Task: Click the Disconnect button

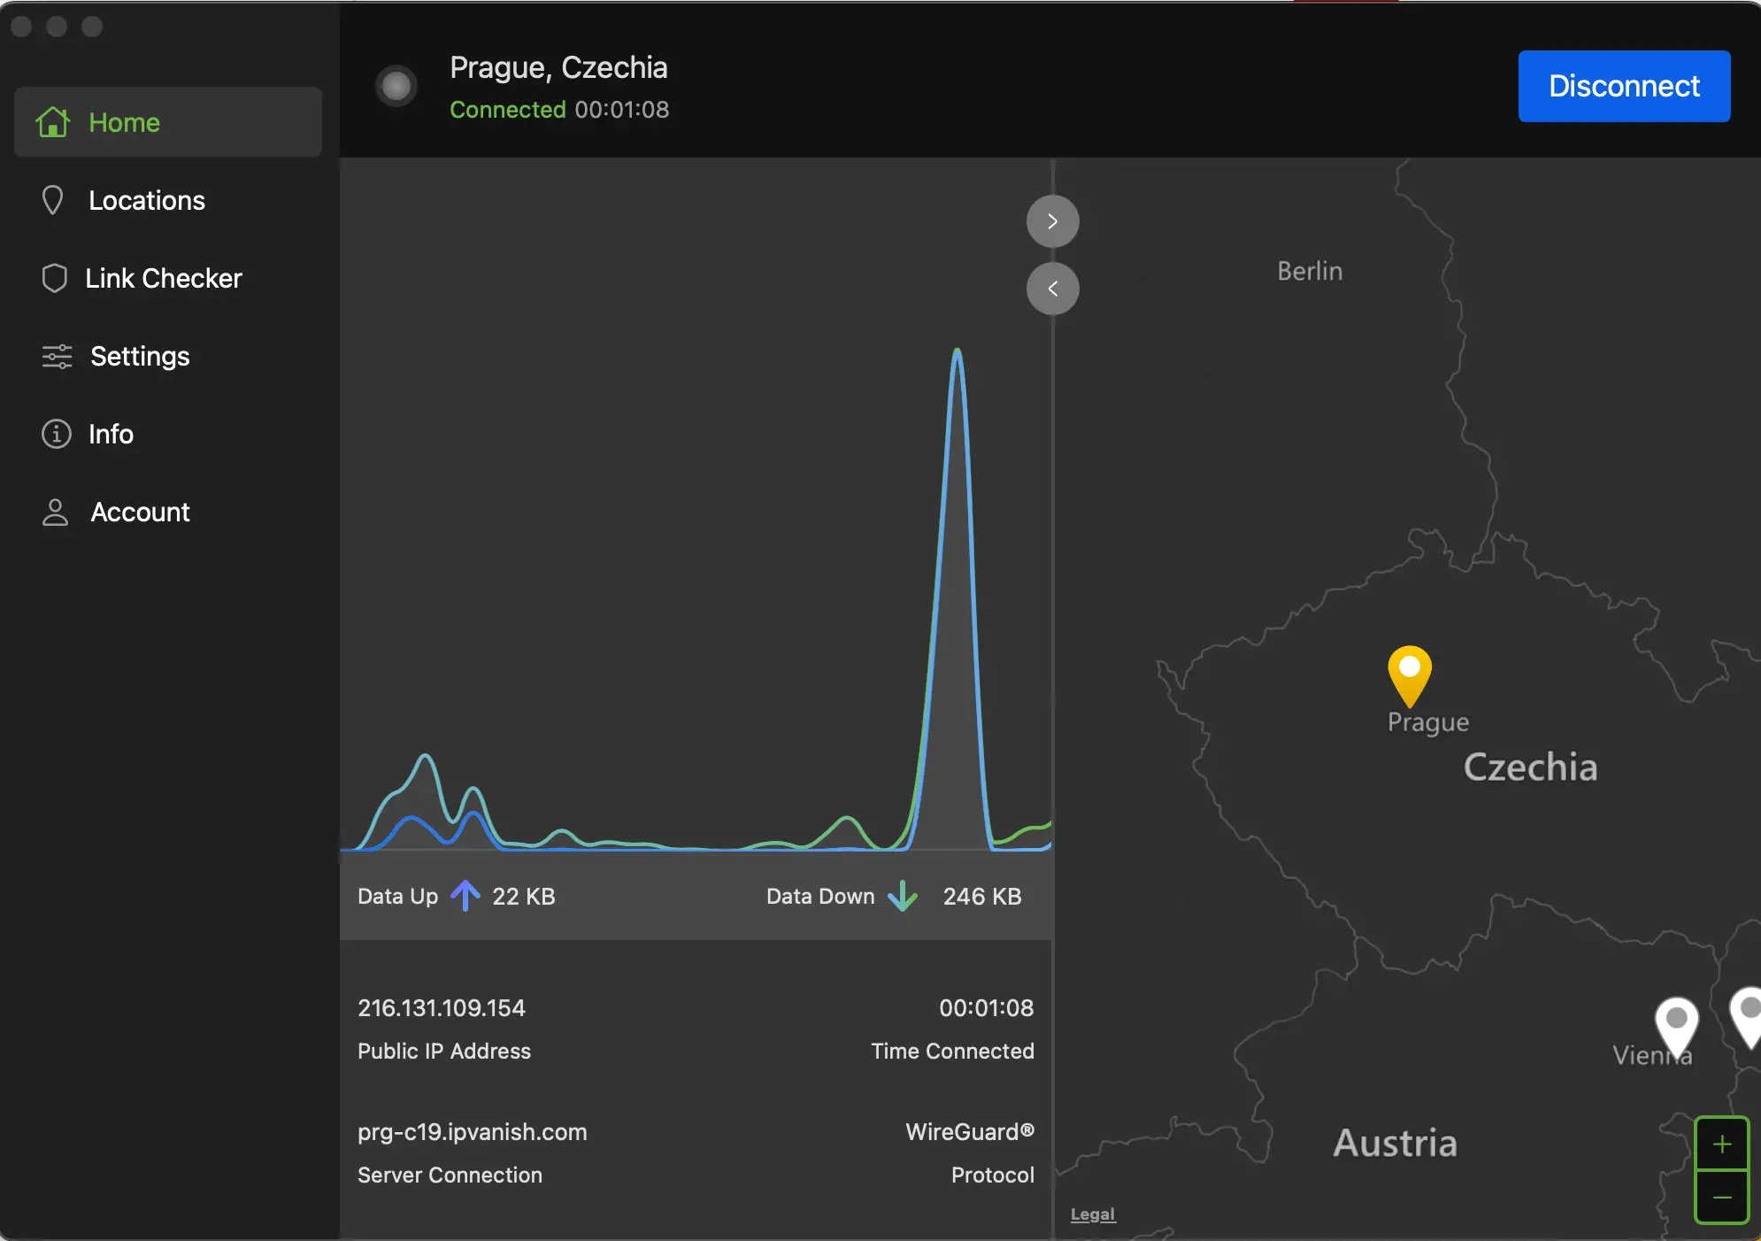Action: click(1623, 86)
